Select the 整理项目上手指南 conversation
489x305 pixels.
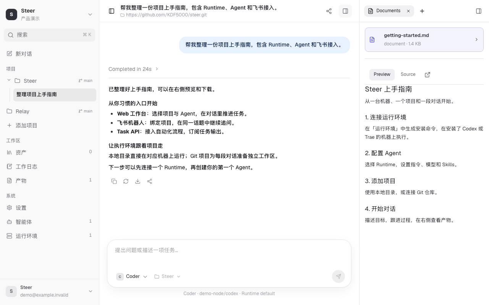(x=55, y=95)
